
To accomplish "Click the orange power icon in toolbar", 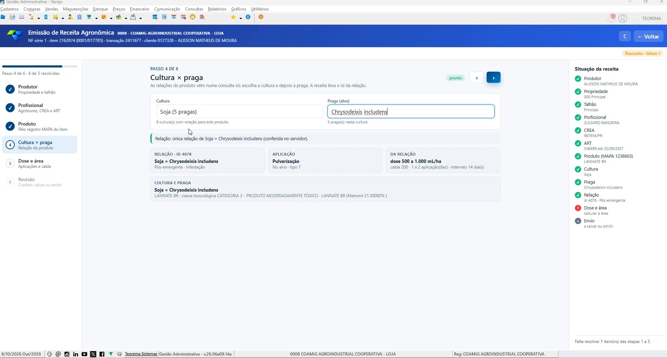I will click(x=261, y=17).
